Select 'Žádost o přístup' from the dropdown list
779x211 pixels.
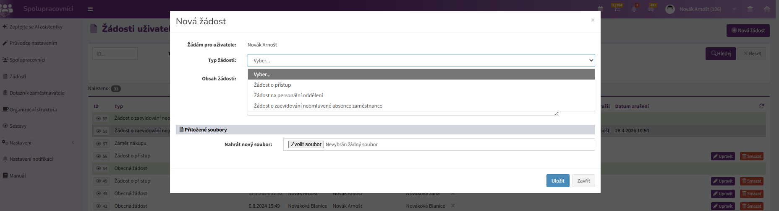pos(421,85)
